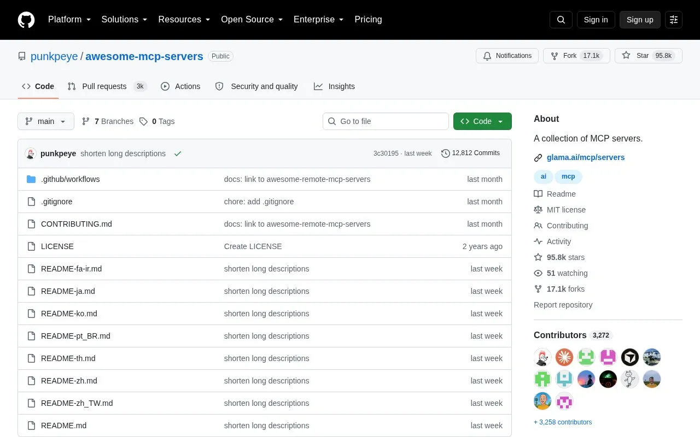This screenshot has width=700, height=437.
Task: View MIT license link
Action: pyautogui.click(x=559, y=210)
